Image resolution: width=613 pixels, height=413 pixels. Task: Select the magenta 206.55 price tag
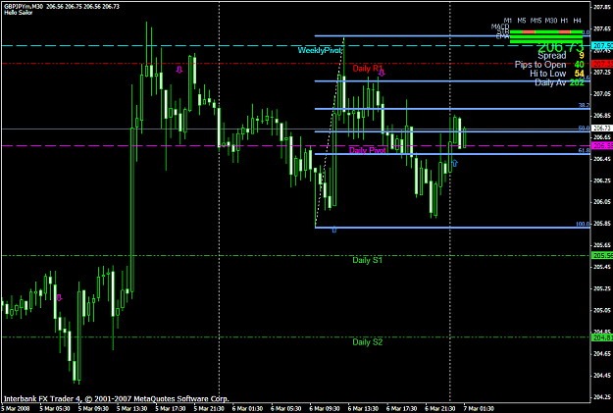[602, 146]
